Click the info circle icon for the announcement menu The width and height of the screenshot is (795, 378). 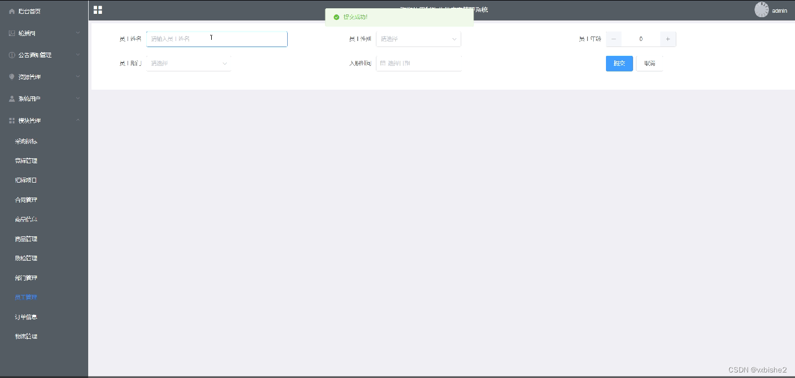(x=12, y=55)
